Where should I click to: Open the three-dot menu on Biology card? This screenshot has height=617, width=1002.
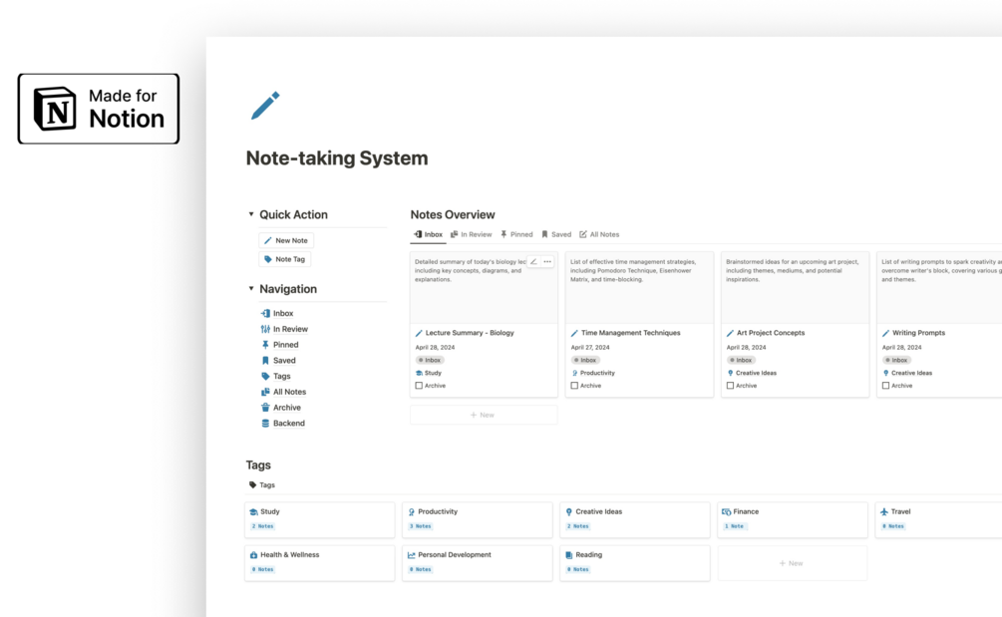[x=547, y=261]
